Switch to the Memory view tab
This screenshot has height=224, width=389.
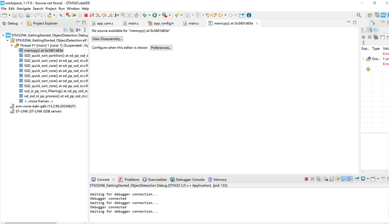point(217,180)
